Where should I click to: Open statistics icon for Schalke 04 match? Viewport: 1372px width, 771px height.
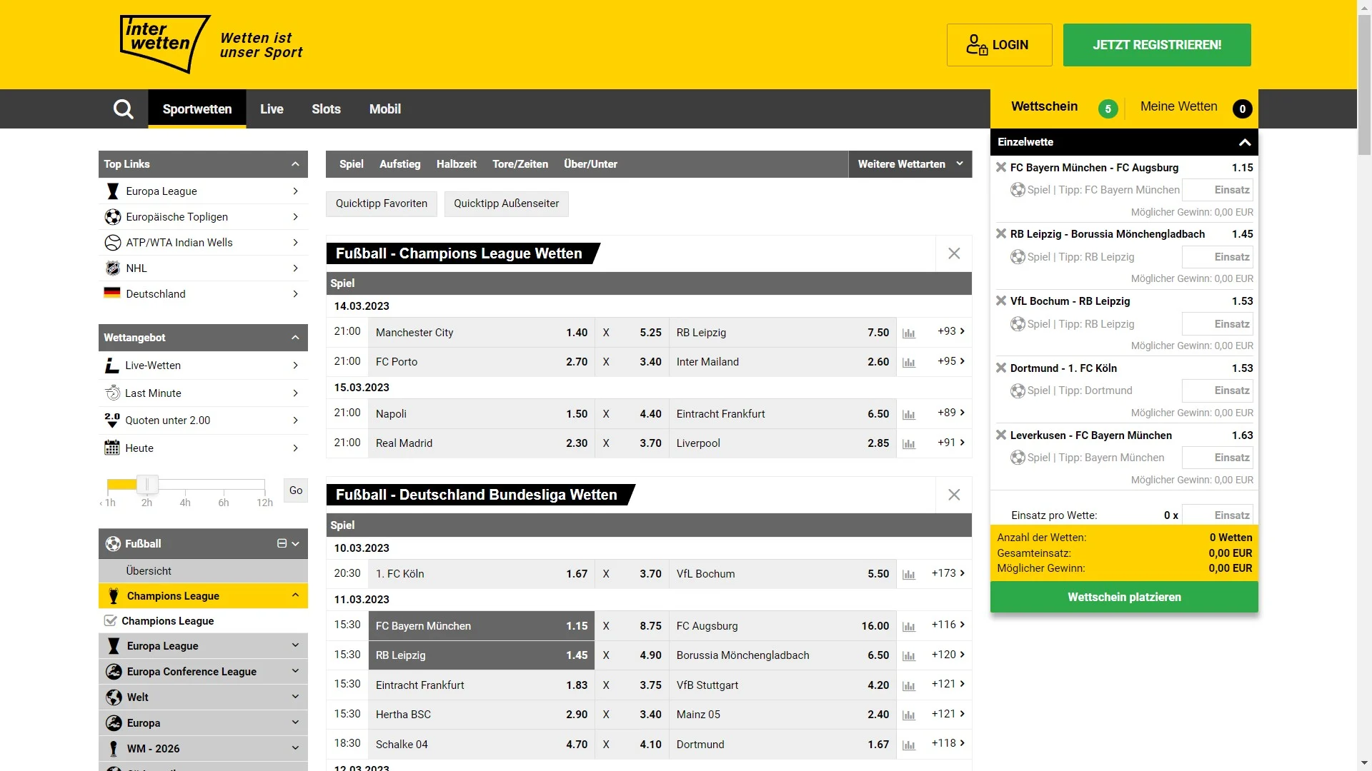click(x=909, y=745)
